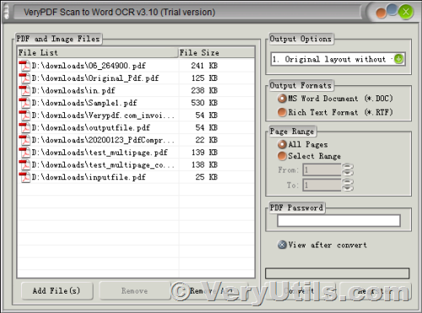Select file D:\downloads\06_264900.pdf
Viewport: 422px width, 313px height.
pos(89,66)
